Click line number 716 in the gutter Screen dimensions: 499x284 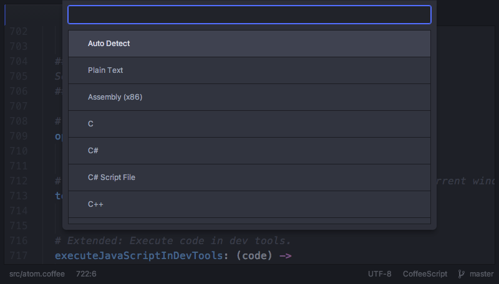19,240
